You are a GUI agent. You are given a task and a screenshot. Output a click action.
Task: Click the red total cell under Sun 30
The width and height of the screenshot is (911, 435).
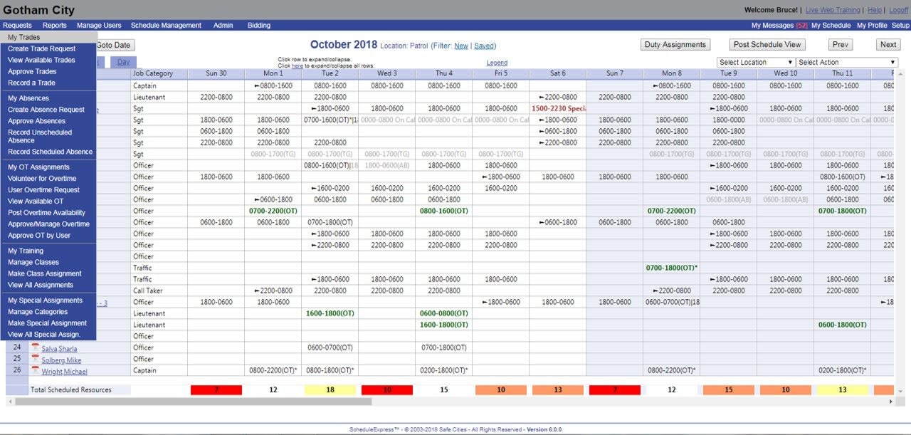[x=216, y=390]
